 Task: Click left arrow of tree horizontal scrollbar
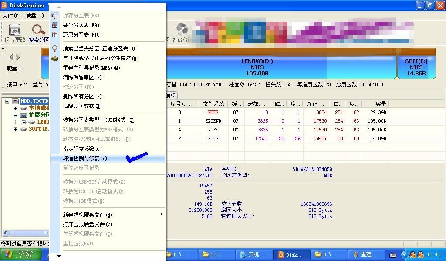[x=5, y=233]
